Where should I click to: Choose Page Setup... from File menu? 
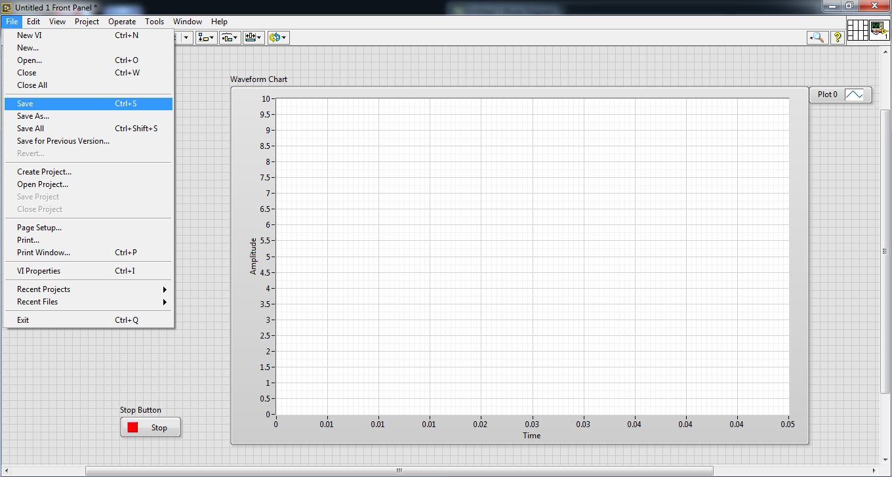tap(89, 228)
